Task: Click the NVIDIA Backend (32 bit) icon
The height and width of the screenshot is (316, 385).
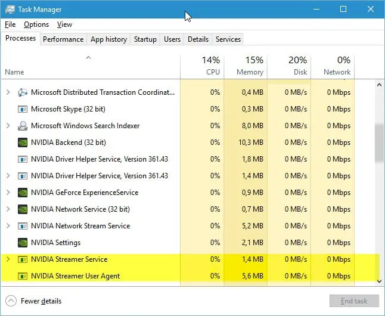Action: coord(22,142)
